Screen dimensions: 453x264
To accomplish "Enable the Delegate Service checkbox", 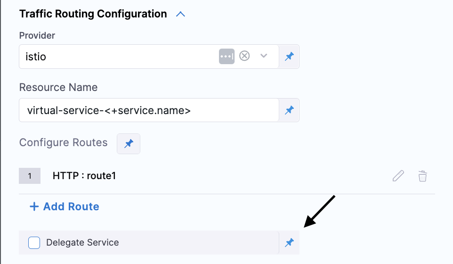I will pos(34,243).
